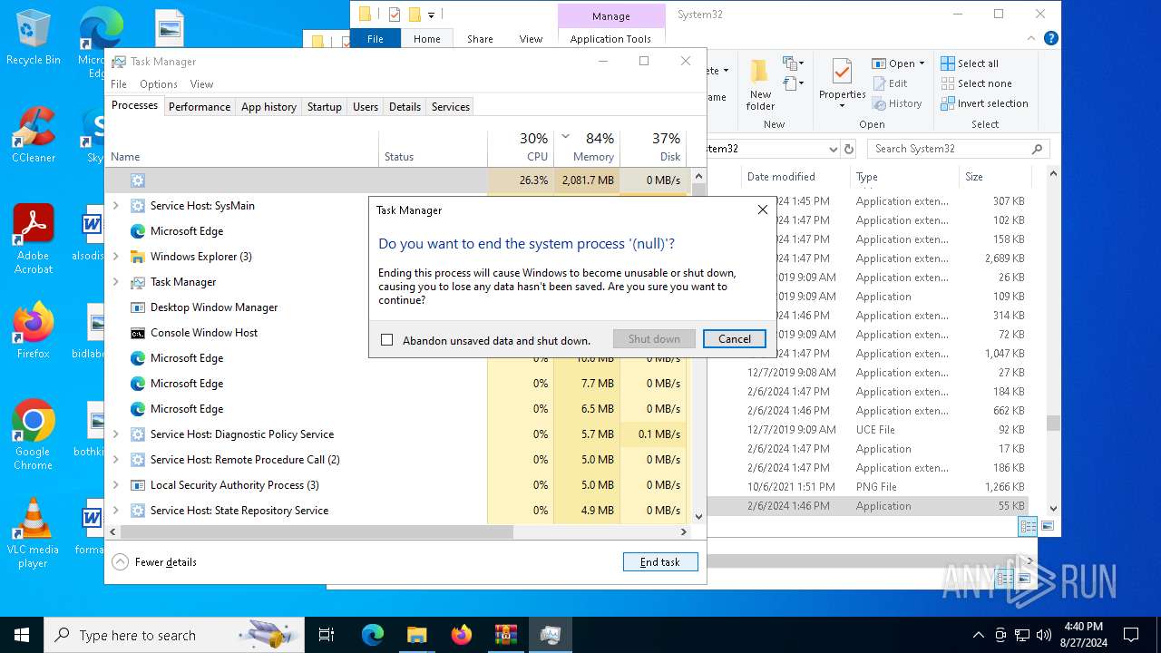Viewport: 1161px width, 653px height.
Task: Open the Details tab
Action: (405, 106)
